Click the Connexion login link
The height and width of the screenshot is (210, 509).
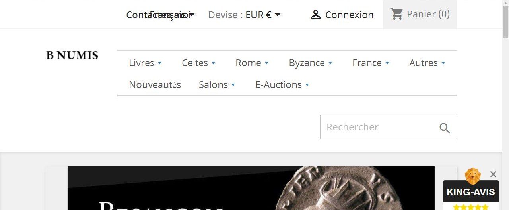click(x=349, y=15)
